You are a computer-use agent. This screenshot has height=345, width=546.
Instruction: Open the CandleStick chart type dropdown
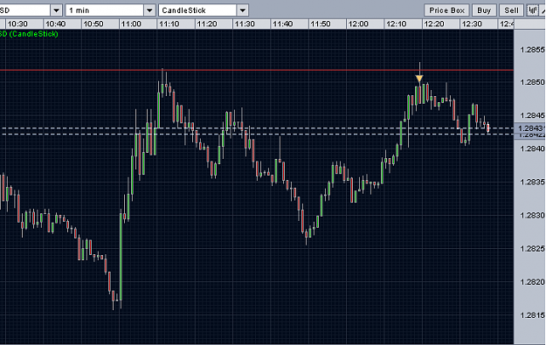click(243, 10)
